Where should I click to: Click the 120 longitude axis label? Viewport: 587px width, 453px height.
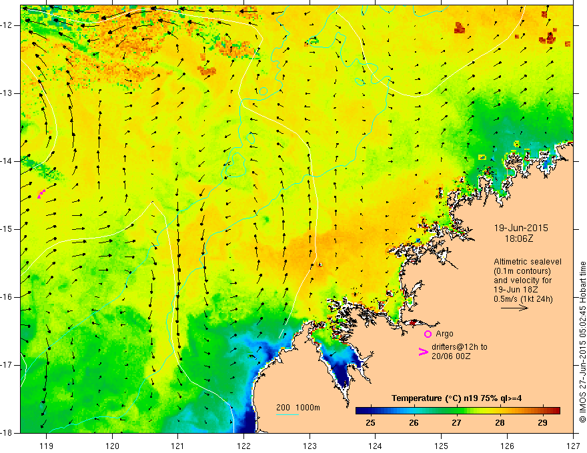pos(112,446)
